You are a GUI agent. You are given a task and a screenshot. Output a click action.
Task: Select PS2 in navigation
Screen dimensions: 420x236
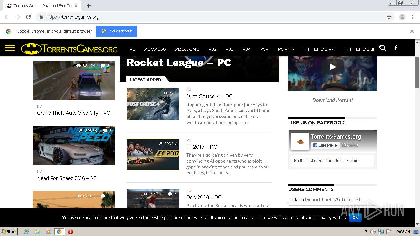point(212,49)
